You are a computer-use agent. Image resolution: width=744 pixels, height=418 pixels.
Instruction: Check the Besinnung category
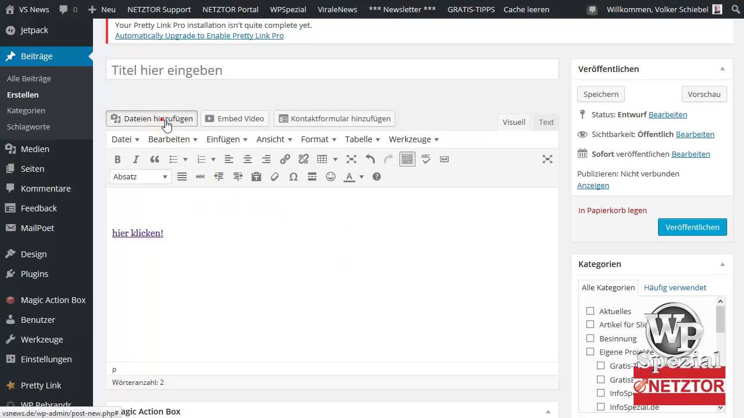[591, 338]
